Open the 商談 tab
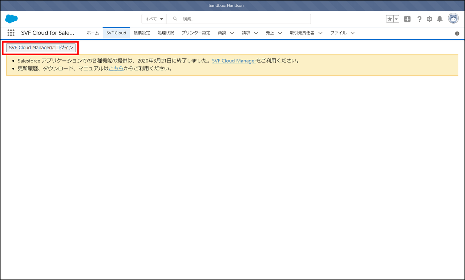This screenshot has width=465, height=280. pyautogui.click(x=222, y=33)
